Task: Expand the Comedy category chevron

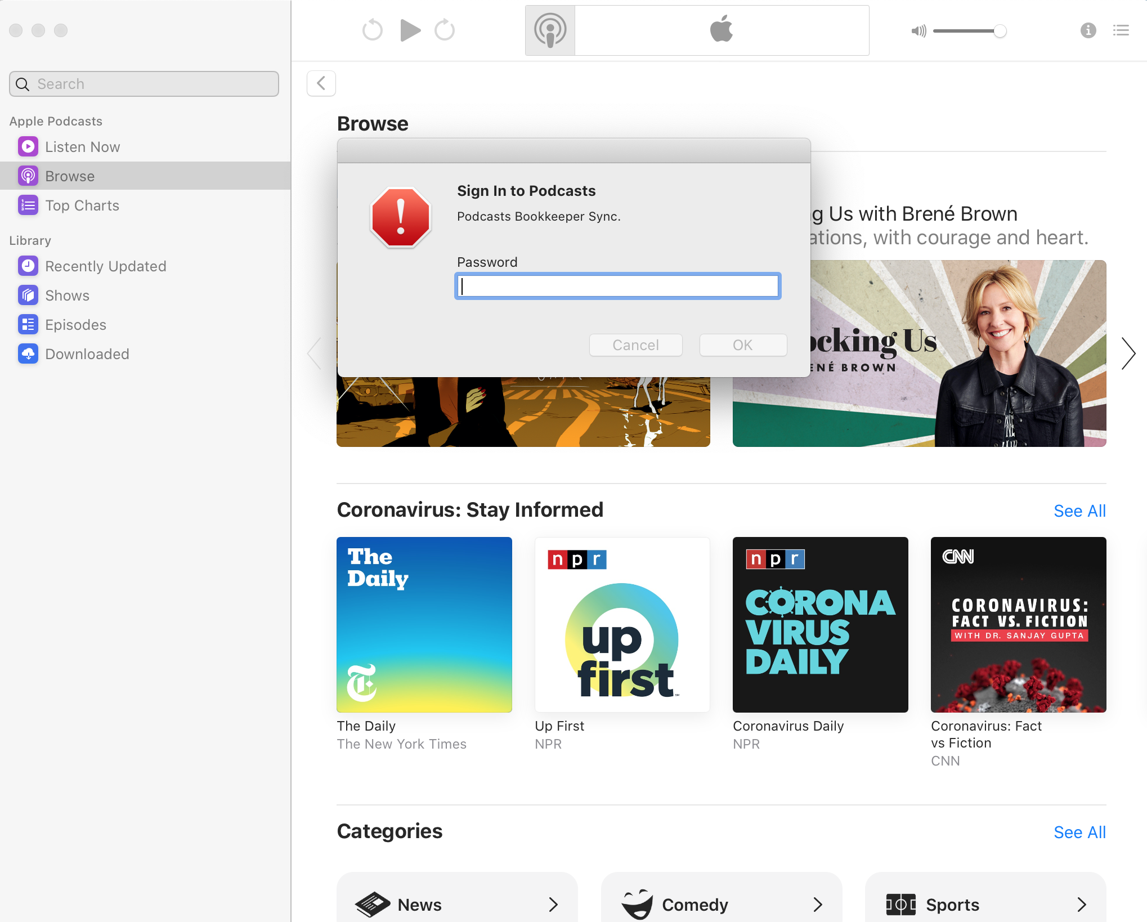Action: coord(818,905)
